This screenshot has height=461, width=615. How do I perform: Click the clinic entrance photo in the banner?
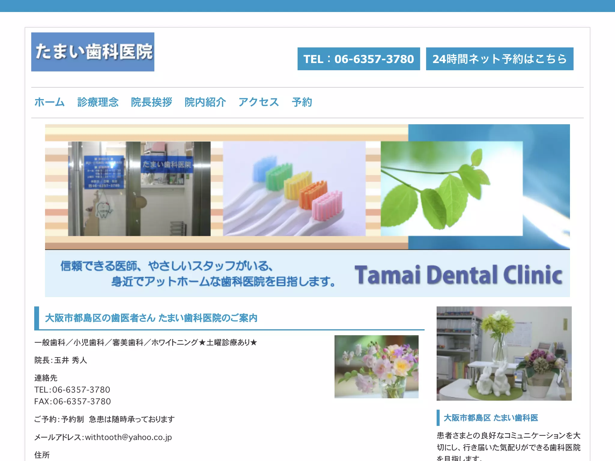tap(139, 188)
